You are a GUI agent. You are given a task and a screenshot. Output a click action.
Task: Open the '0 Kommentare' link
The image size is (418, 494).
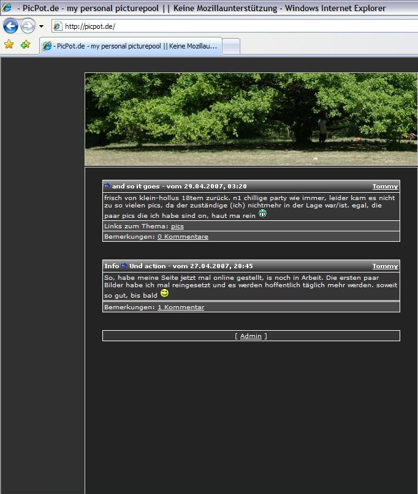[183, 236]
